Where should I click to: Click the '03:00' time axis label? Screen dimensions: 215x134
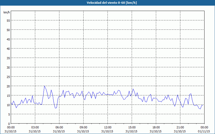(x=35, y=128)
